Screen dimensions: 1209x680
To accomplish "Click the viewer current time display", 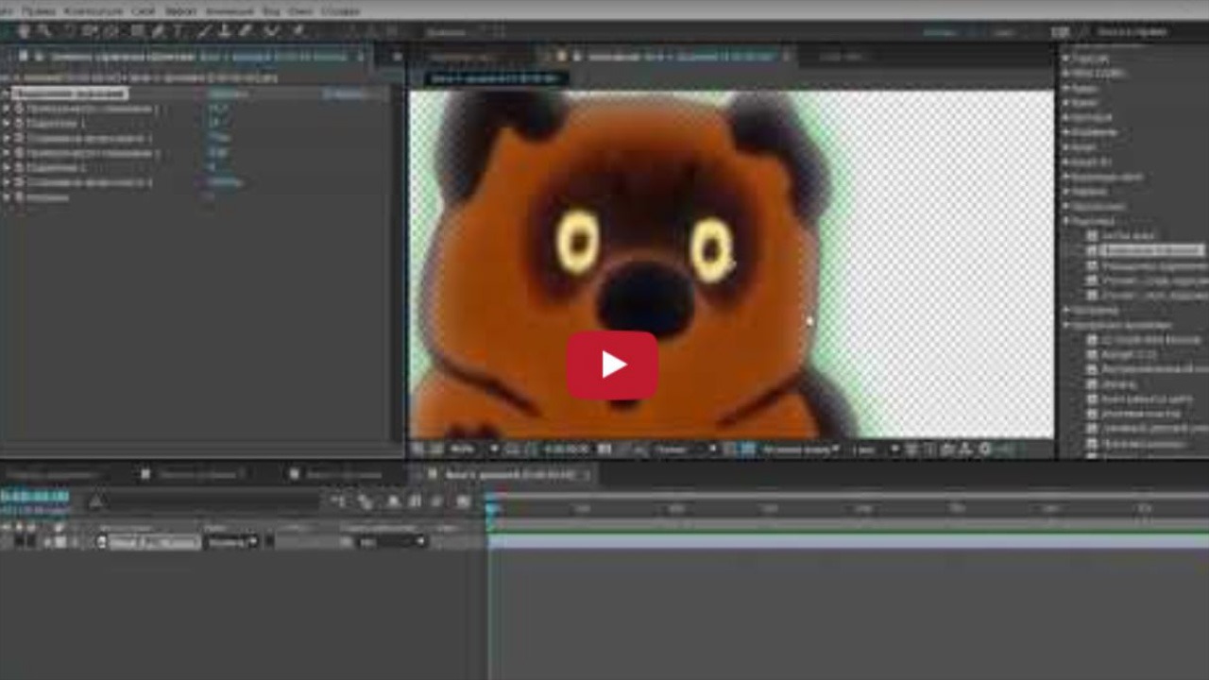I will [x=567, y=450].
